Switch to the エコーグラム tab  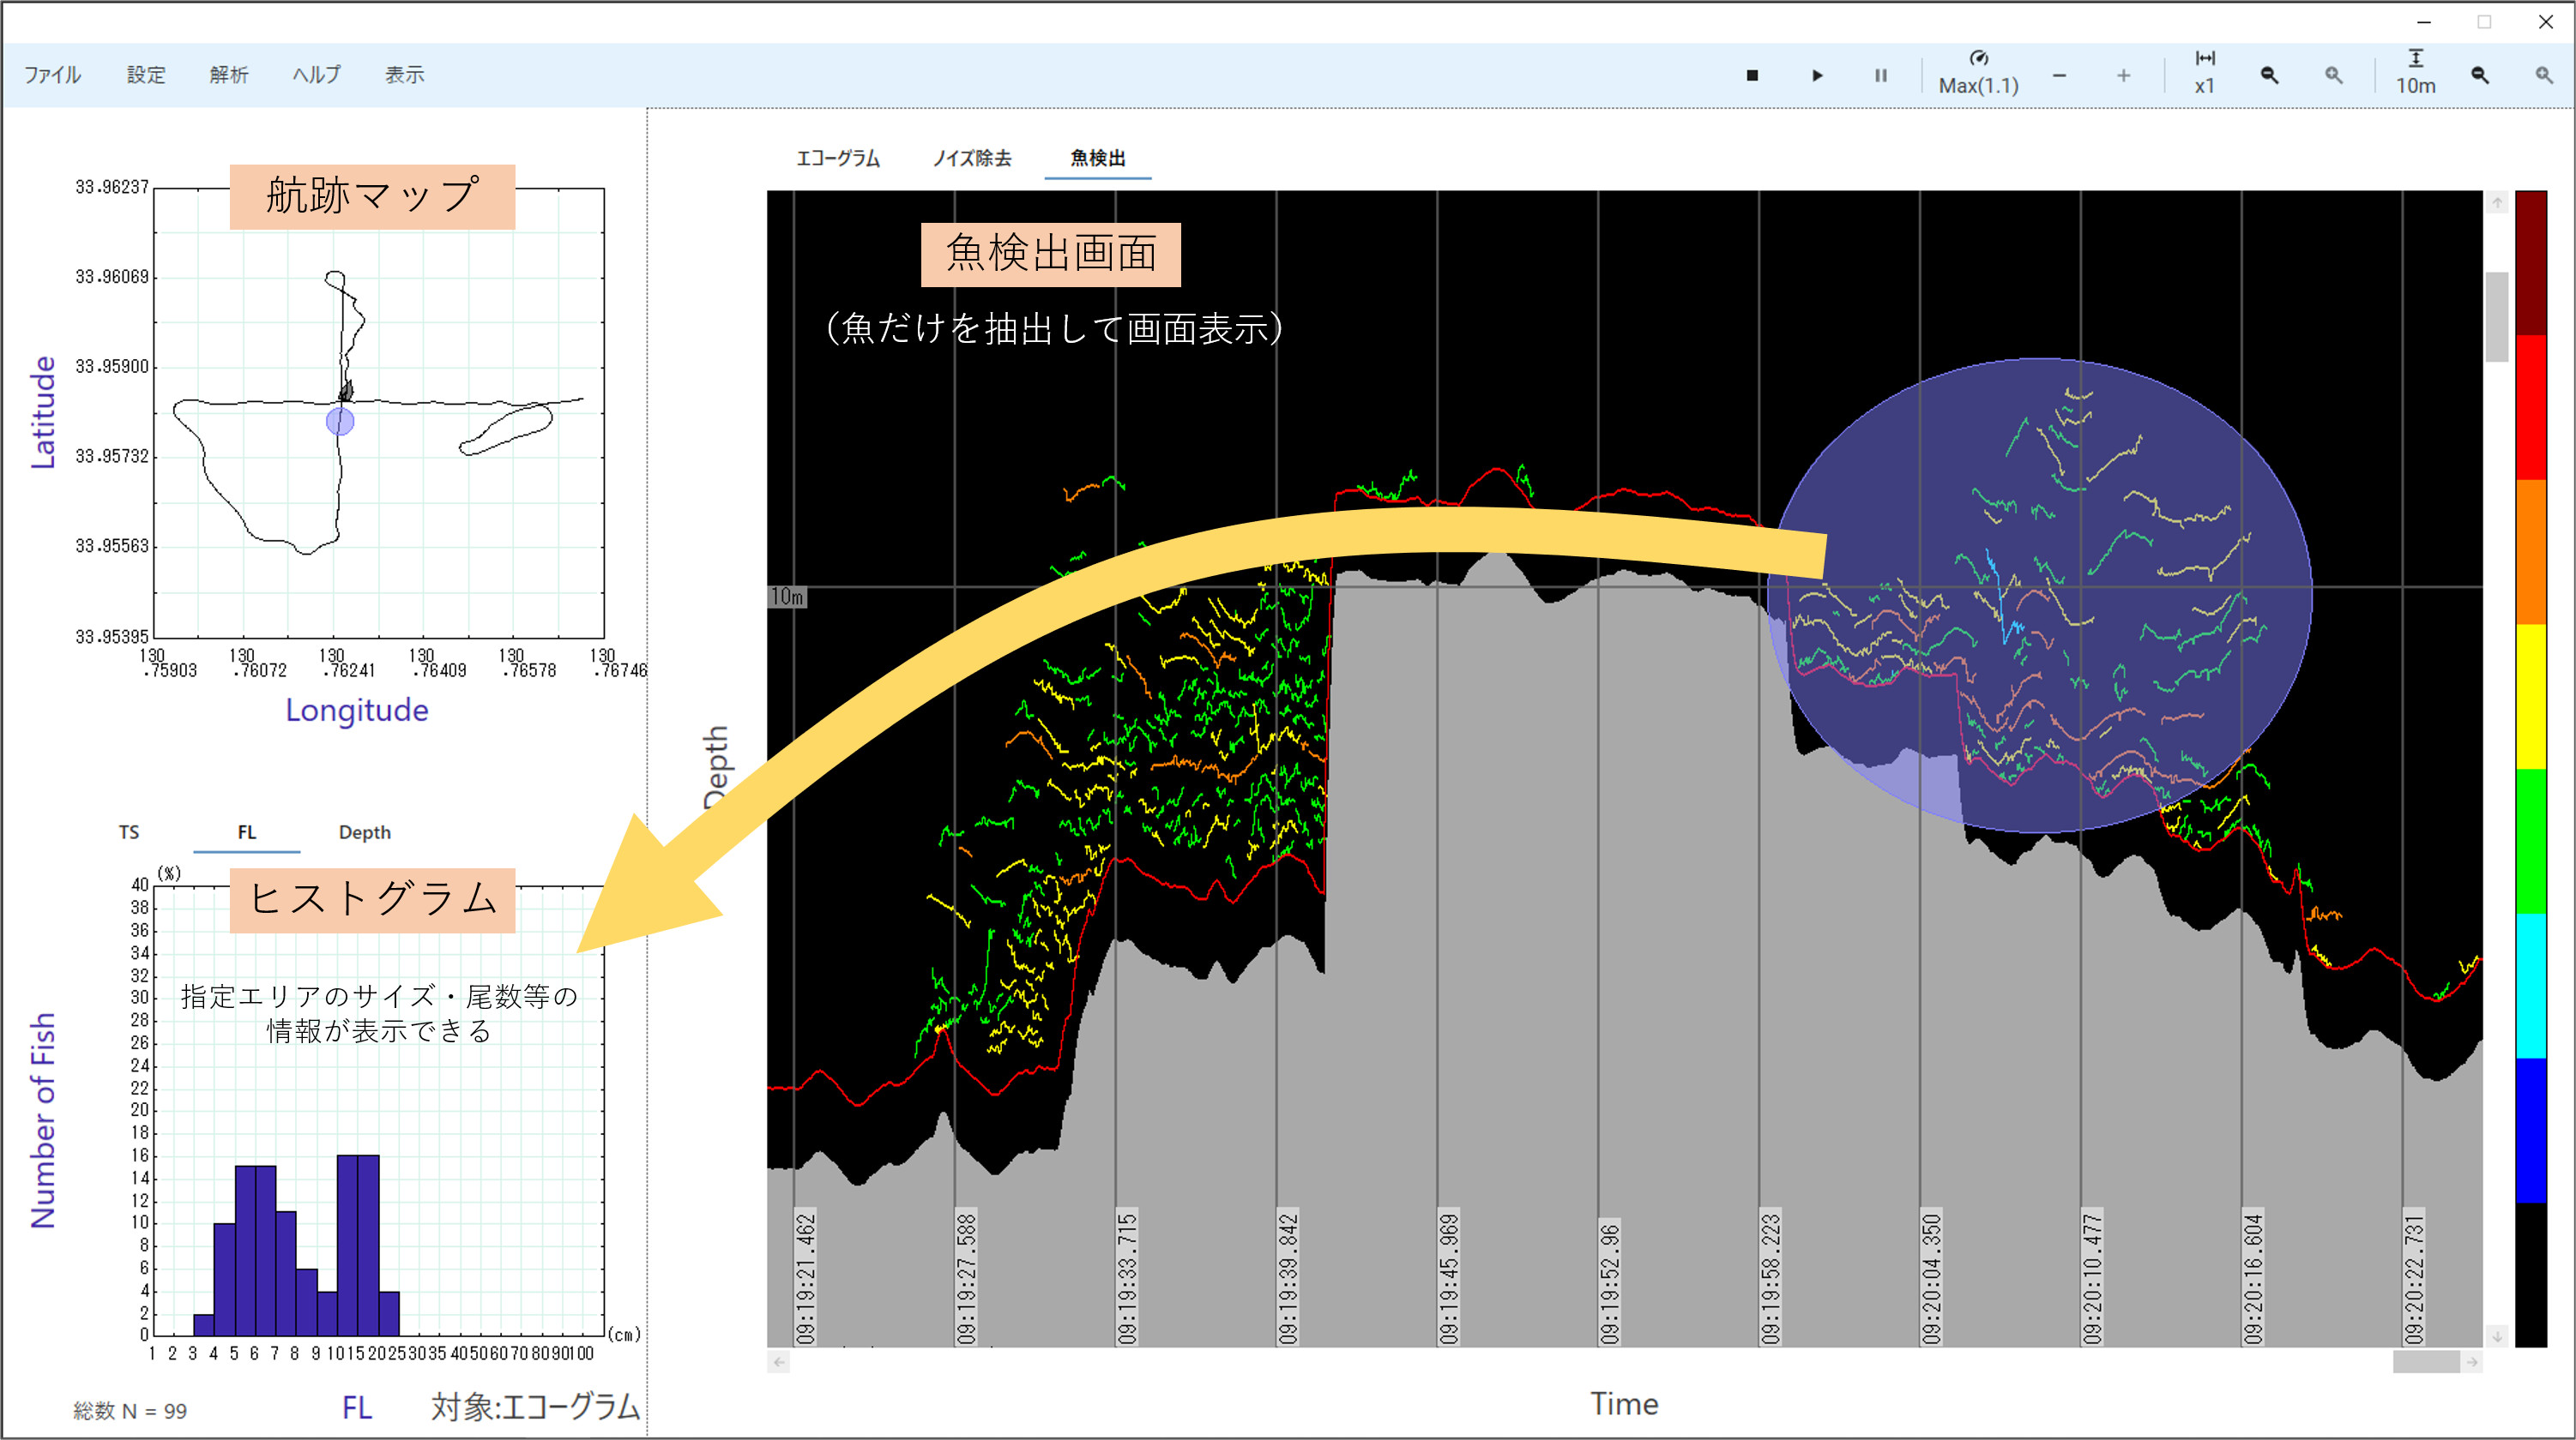(x=838, y=159)
